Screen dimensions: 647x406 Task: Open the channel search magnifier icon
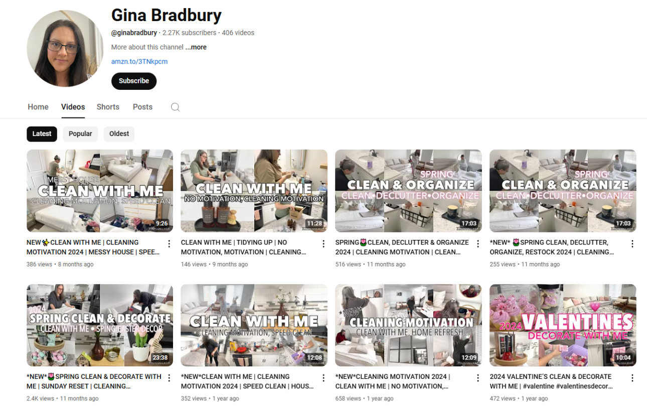(175, 107)
